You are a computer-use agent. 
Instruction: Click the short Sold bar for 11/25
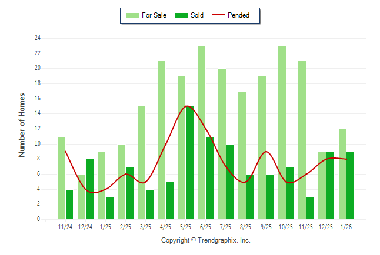click(x=310, y=208)
